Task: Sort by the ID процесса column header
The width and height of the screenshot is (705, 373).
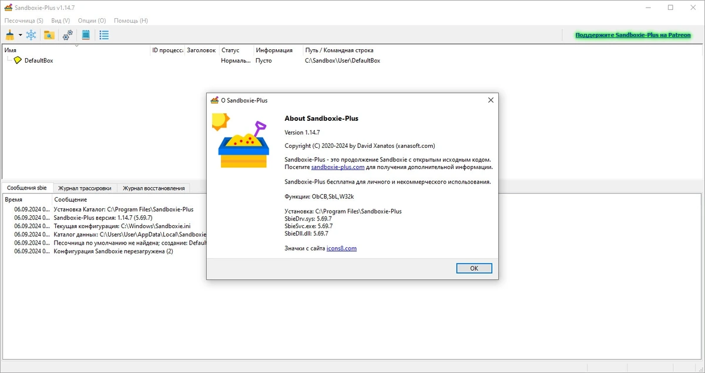Action: (167, 50)
